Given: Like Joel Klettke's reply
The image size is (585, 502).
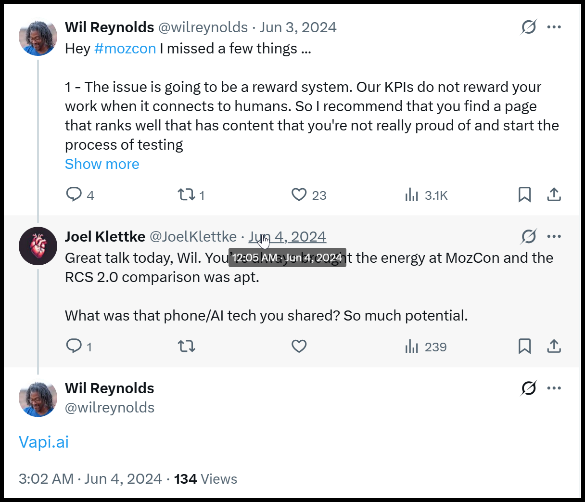Looking at the screenshot, I should click(x=299, y=346).
